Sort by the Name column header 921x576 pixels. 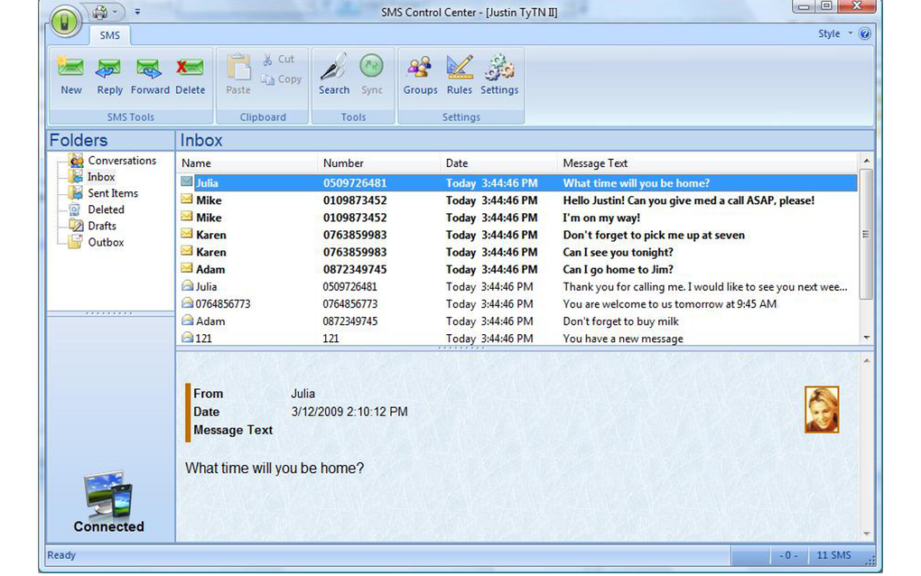coord(247,163)
